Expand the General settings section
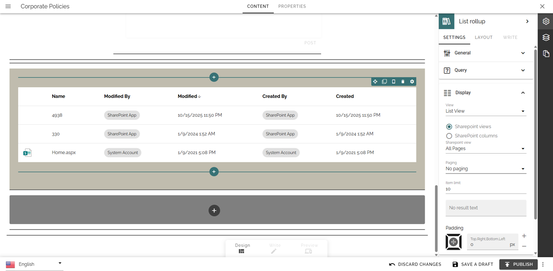 click(486, 53)
